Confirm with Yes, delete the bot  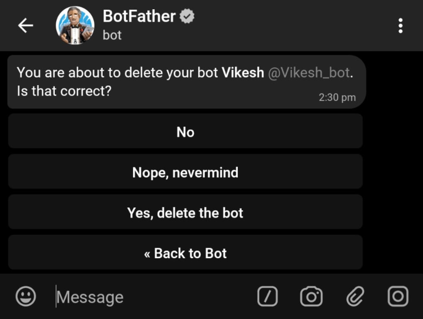tap(185, 212)
